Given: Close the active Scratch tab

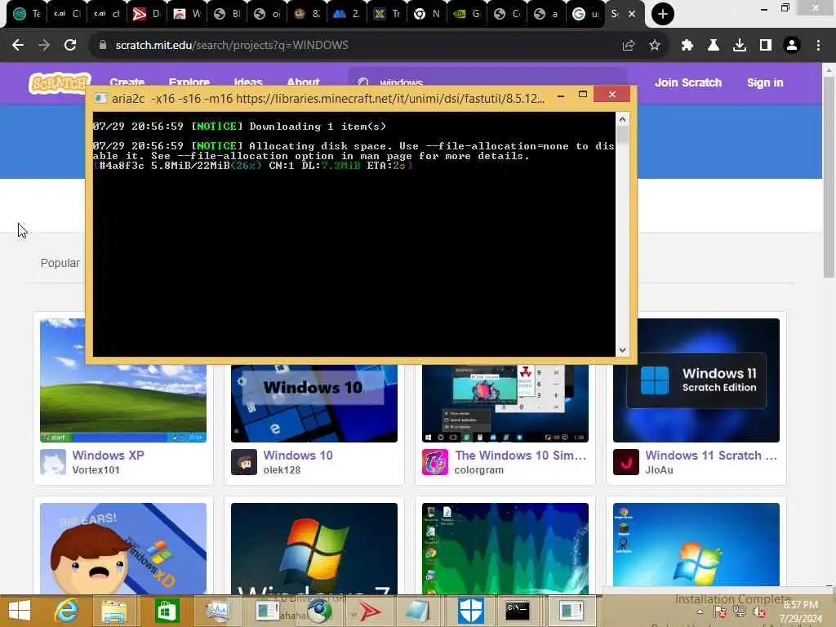Looking at the screenshot, I should (x=632, y=14).
